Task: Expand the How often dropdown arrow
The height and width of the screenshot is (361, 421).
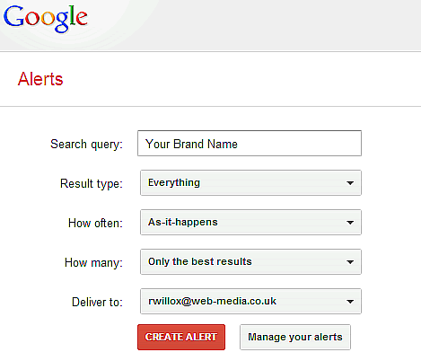Action: coord(350,223)
